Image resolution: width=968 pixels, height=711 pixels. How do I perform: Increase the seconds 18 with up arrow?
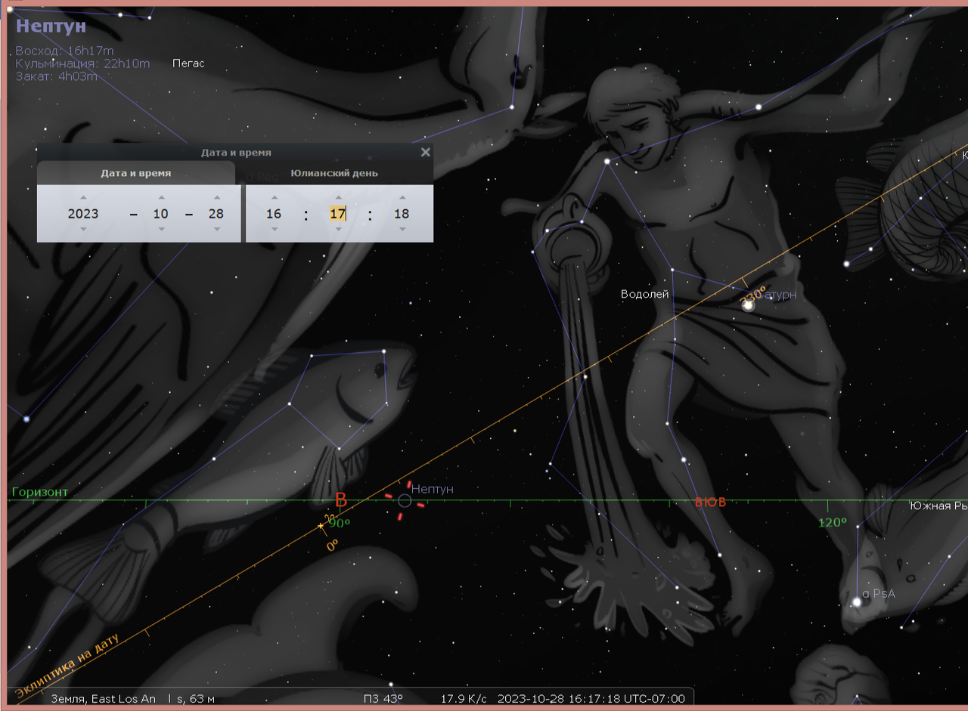[402, 198]
